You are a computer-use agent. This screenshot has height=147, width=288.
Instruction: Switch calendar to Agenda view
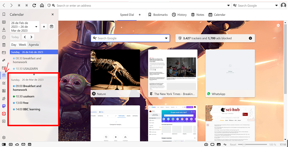click(x=34, y=45)
